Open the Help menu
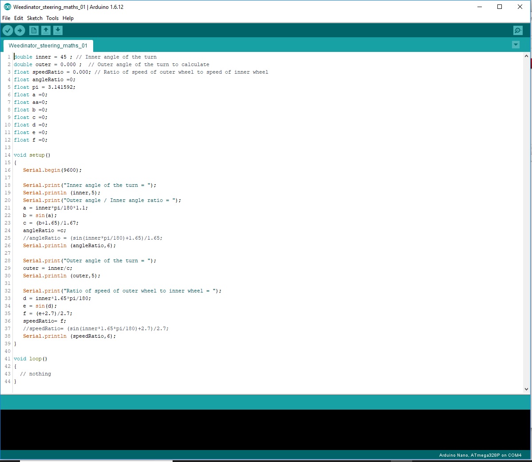Image resolution: width=532 pixels, height=462 pixels. pos(68,18)
